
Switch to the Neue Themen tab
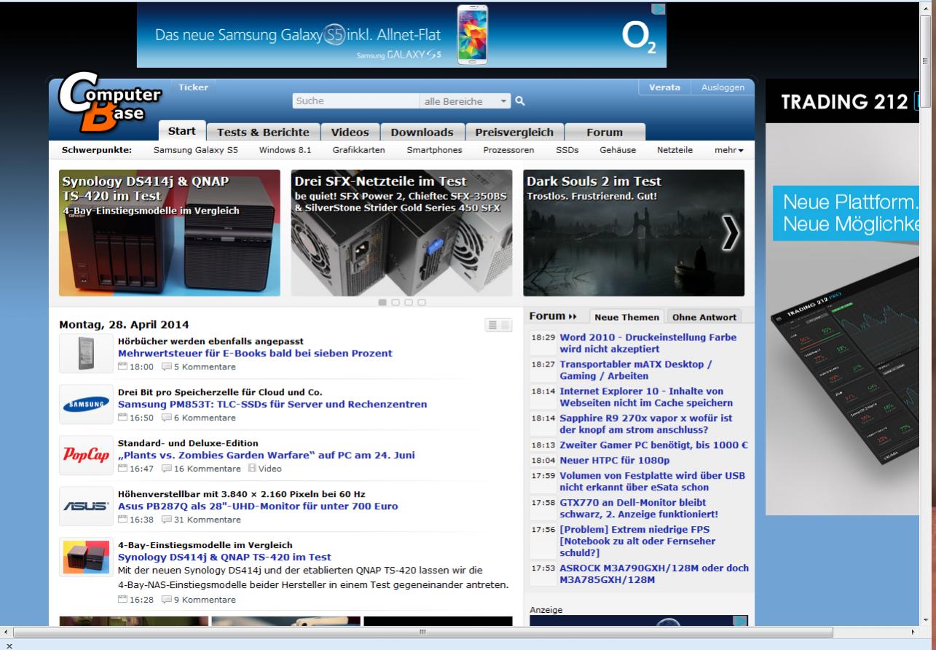click(x=626, y=317)
